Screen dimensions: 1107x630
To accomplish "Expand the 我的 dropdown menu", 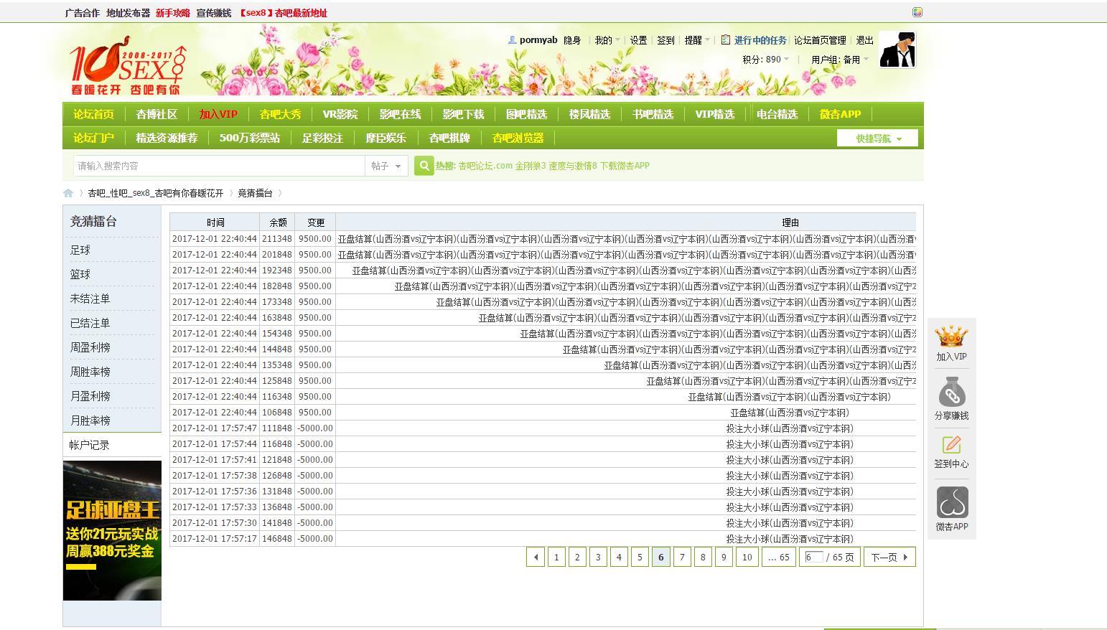I will tap(607, 40).
